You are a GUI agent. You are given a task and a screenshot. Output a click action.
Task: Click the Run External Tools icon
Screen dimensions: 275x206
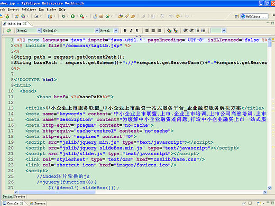(82, 16)
